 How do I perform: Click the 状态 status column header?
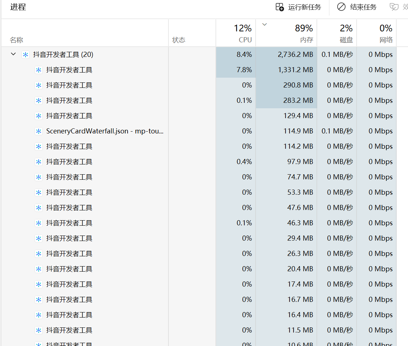coord(179,40)
